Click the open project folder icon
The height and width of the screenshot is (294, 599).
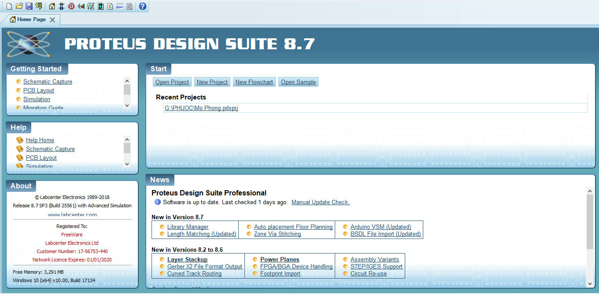coord(19,6)
